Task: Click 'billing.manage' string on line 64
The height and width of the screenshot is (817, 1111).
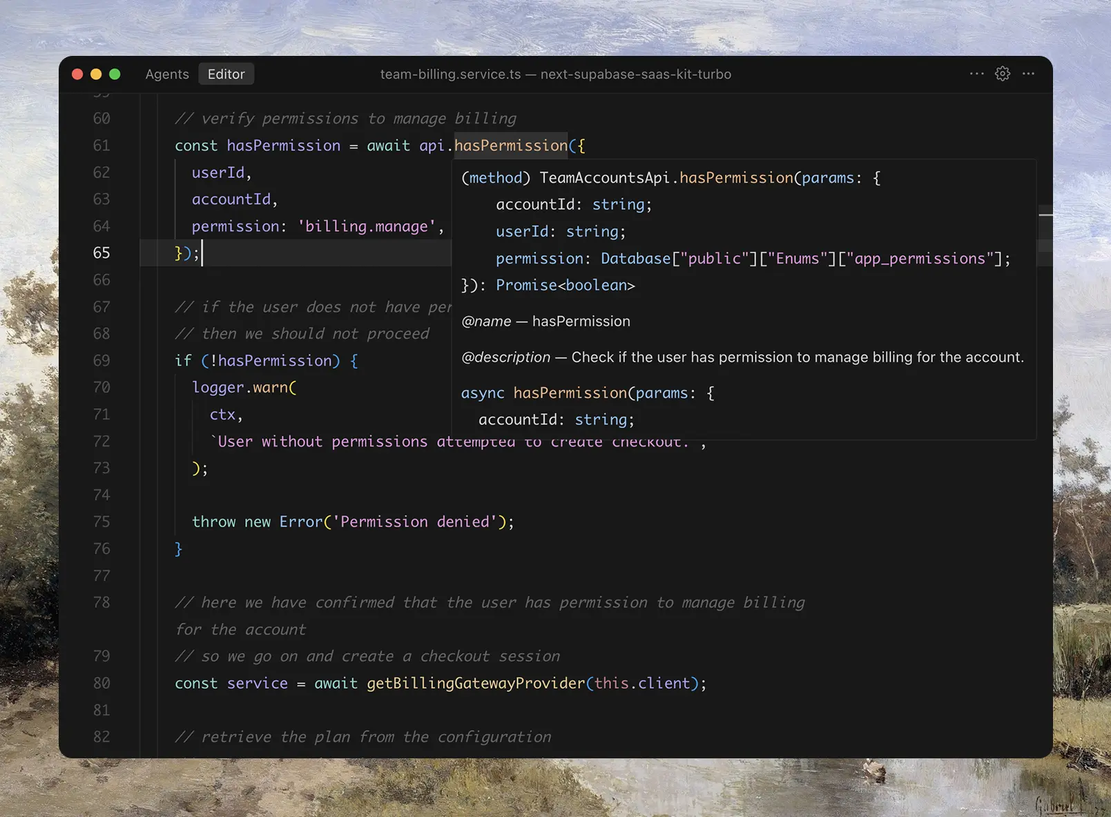Action: [x=370, y=226]
